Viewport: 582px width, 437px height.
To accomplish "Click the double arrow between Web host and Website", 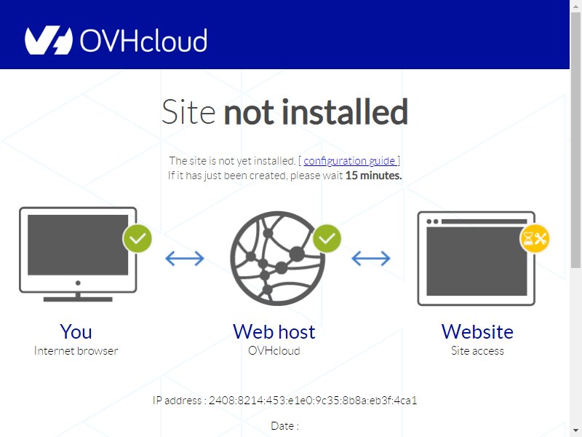I will click(371, 259).
